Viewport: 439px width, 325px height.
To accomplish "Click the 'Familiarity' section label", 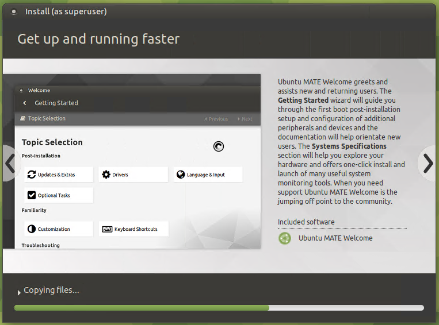I will (x=34, y=210).
